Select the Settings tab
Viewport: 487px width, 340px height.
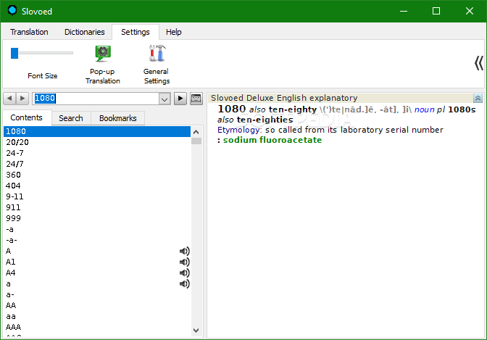[x=136, y=32]
